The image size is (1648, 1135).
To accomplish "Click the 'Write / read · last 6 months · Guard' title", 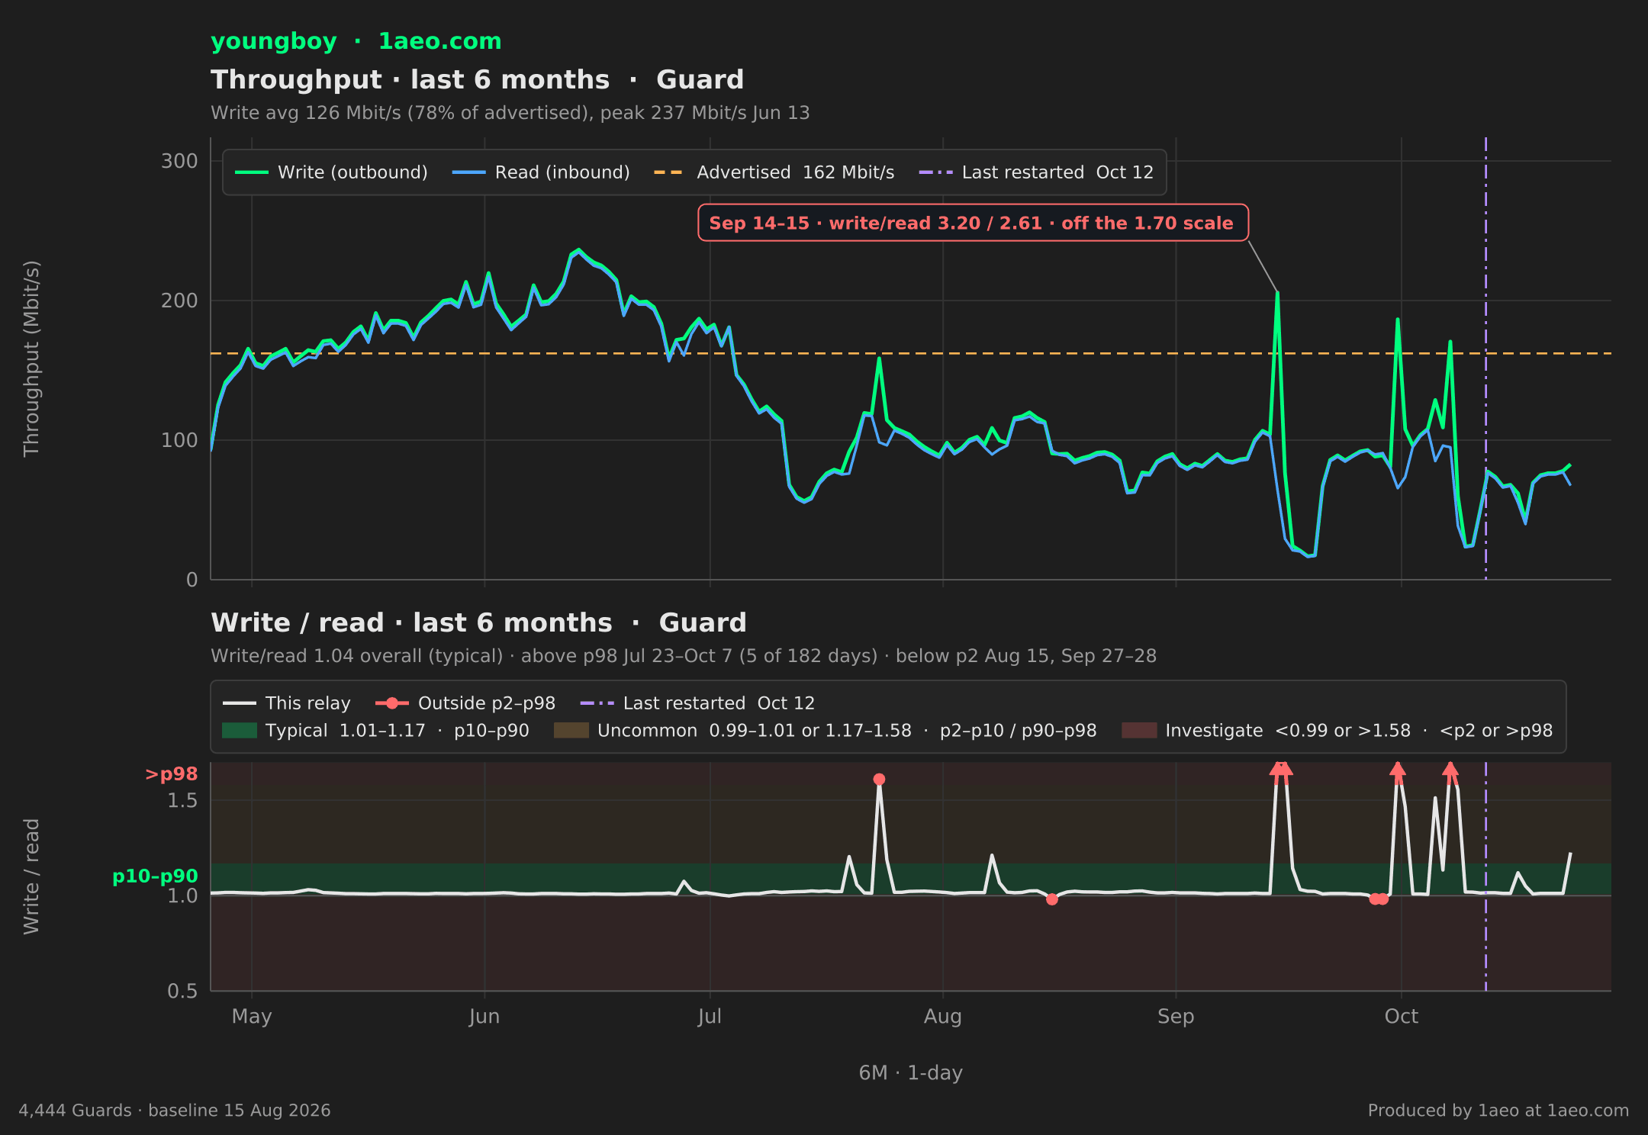I will [478, 622].
